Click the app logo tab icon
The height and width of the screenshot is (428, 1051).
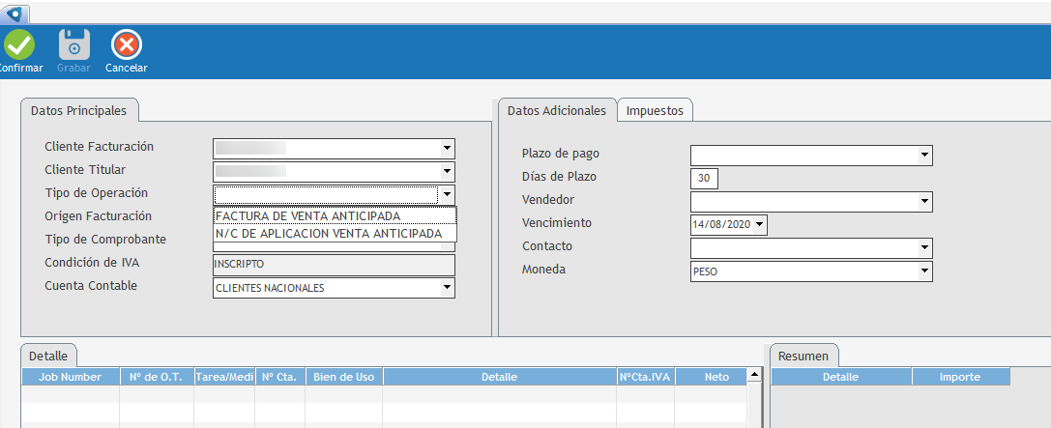(15, 13)
